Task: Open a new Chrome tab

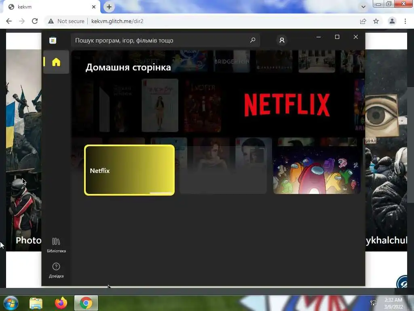Action: click(x=109, y=7)
